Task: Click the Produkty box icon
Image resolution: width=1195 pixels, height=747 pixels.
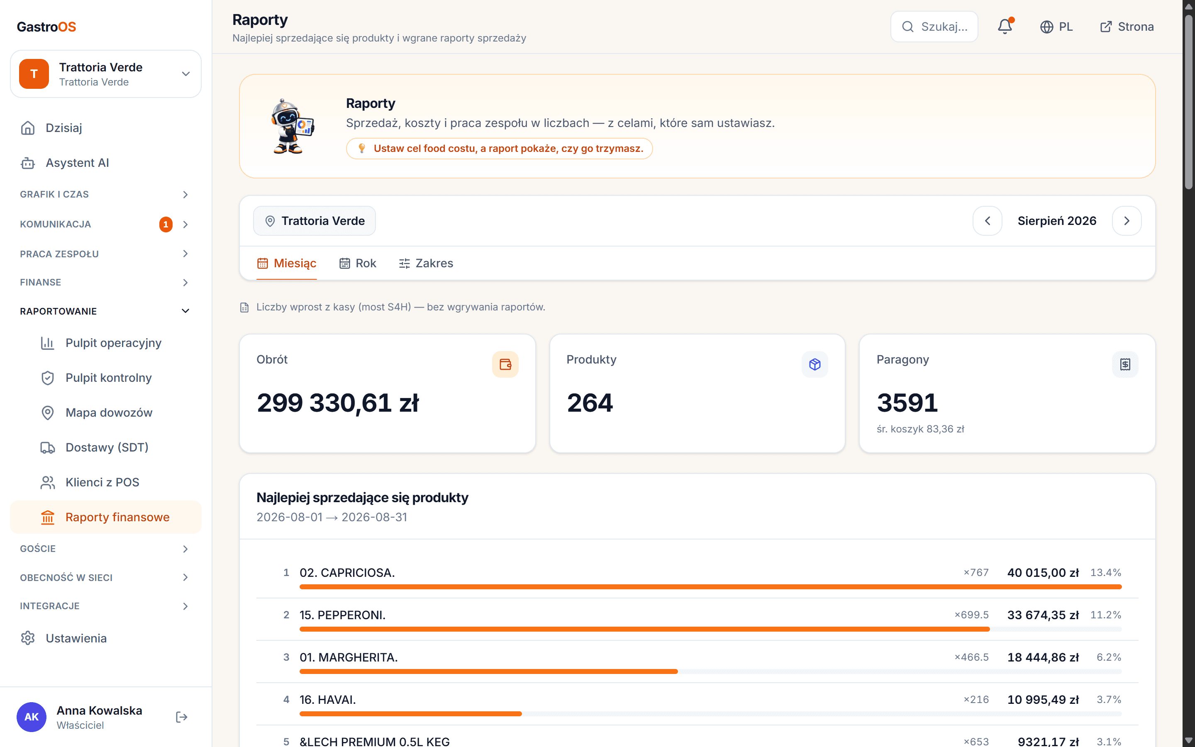Action: (815, 364)
